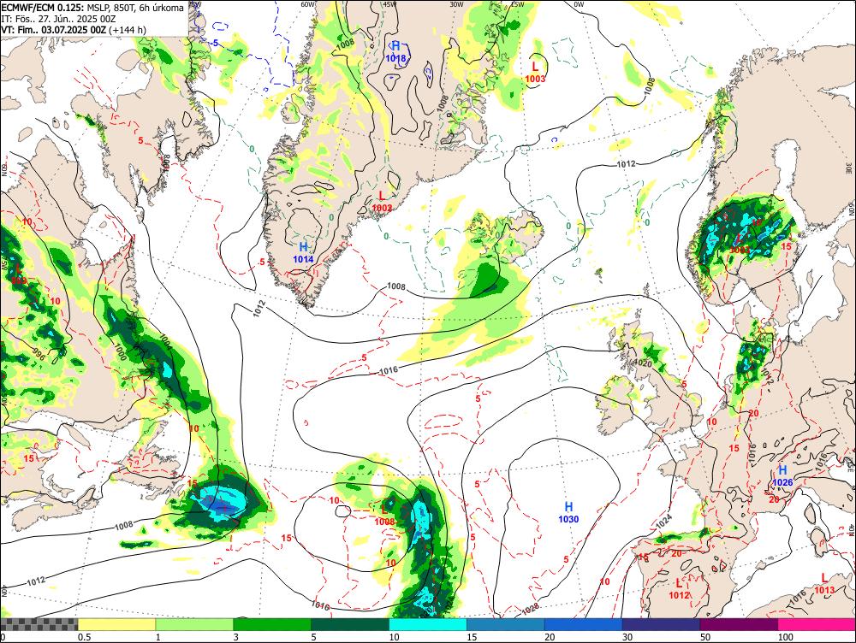Click the gray checkered 0–0.5 legend swatch
Screen dimensions: 856x643
click(39, 624)
